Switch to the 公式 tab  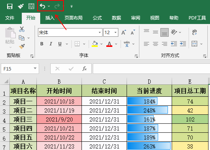[97, 18]
